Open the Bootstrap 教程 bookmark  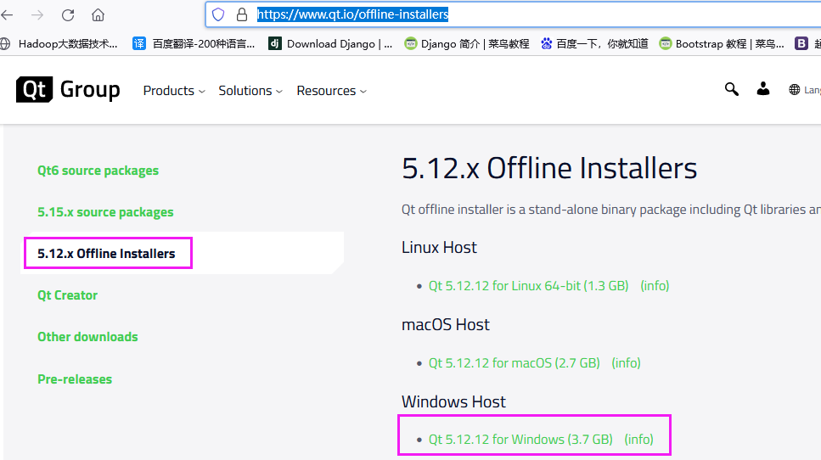coord(722,44)
